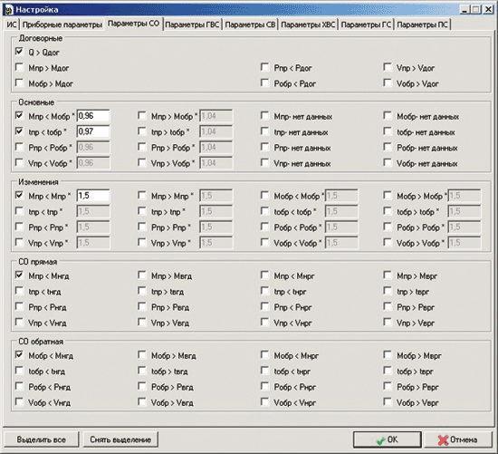
Task: Enable the Мпр > Мдог checkbox
Action: [x=19, y=67]
